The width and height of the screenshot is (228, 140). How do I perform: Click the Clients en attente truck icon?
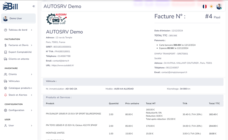(x=6, y=59)
